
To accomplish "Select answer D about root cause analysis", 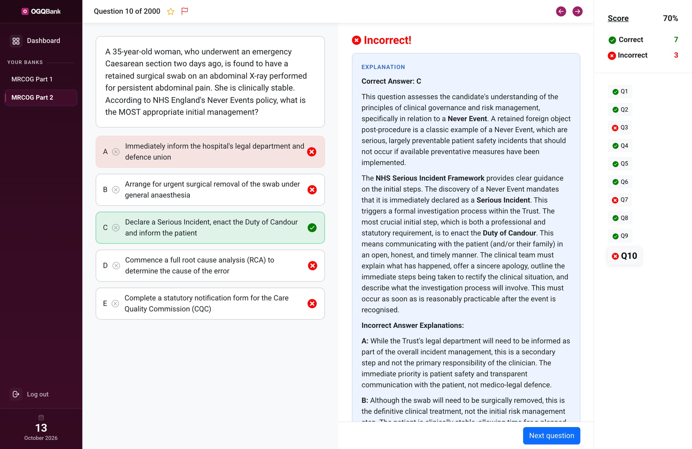I will coord(210,266).
